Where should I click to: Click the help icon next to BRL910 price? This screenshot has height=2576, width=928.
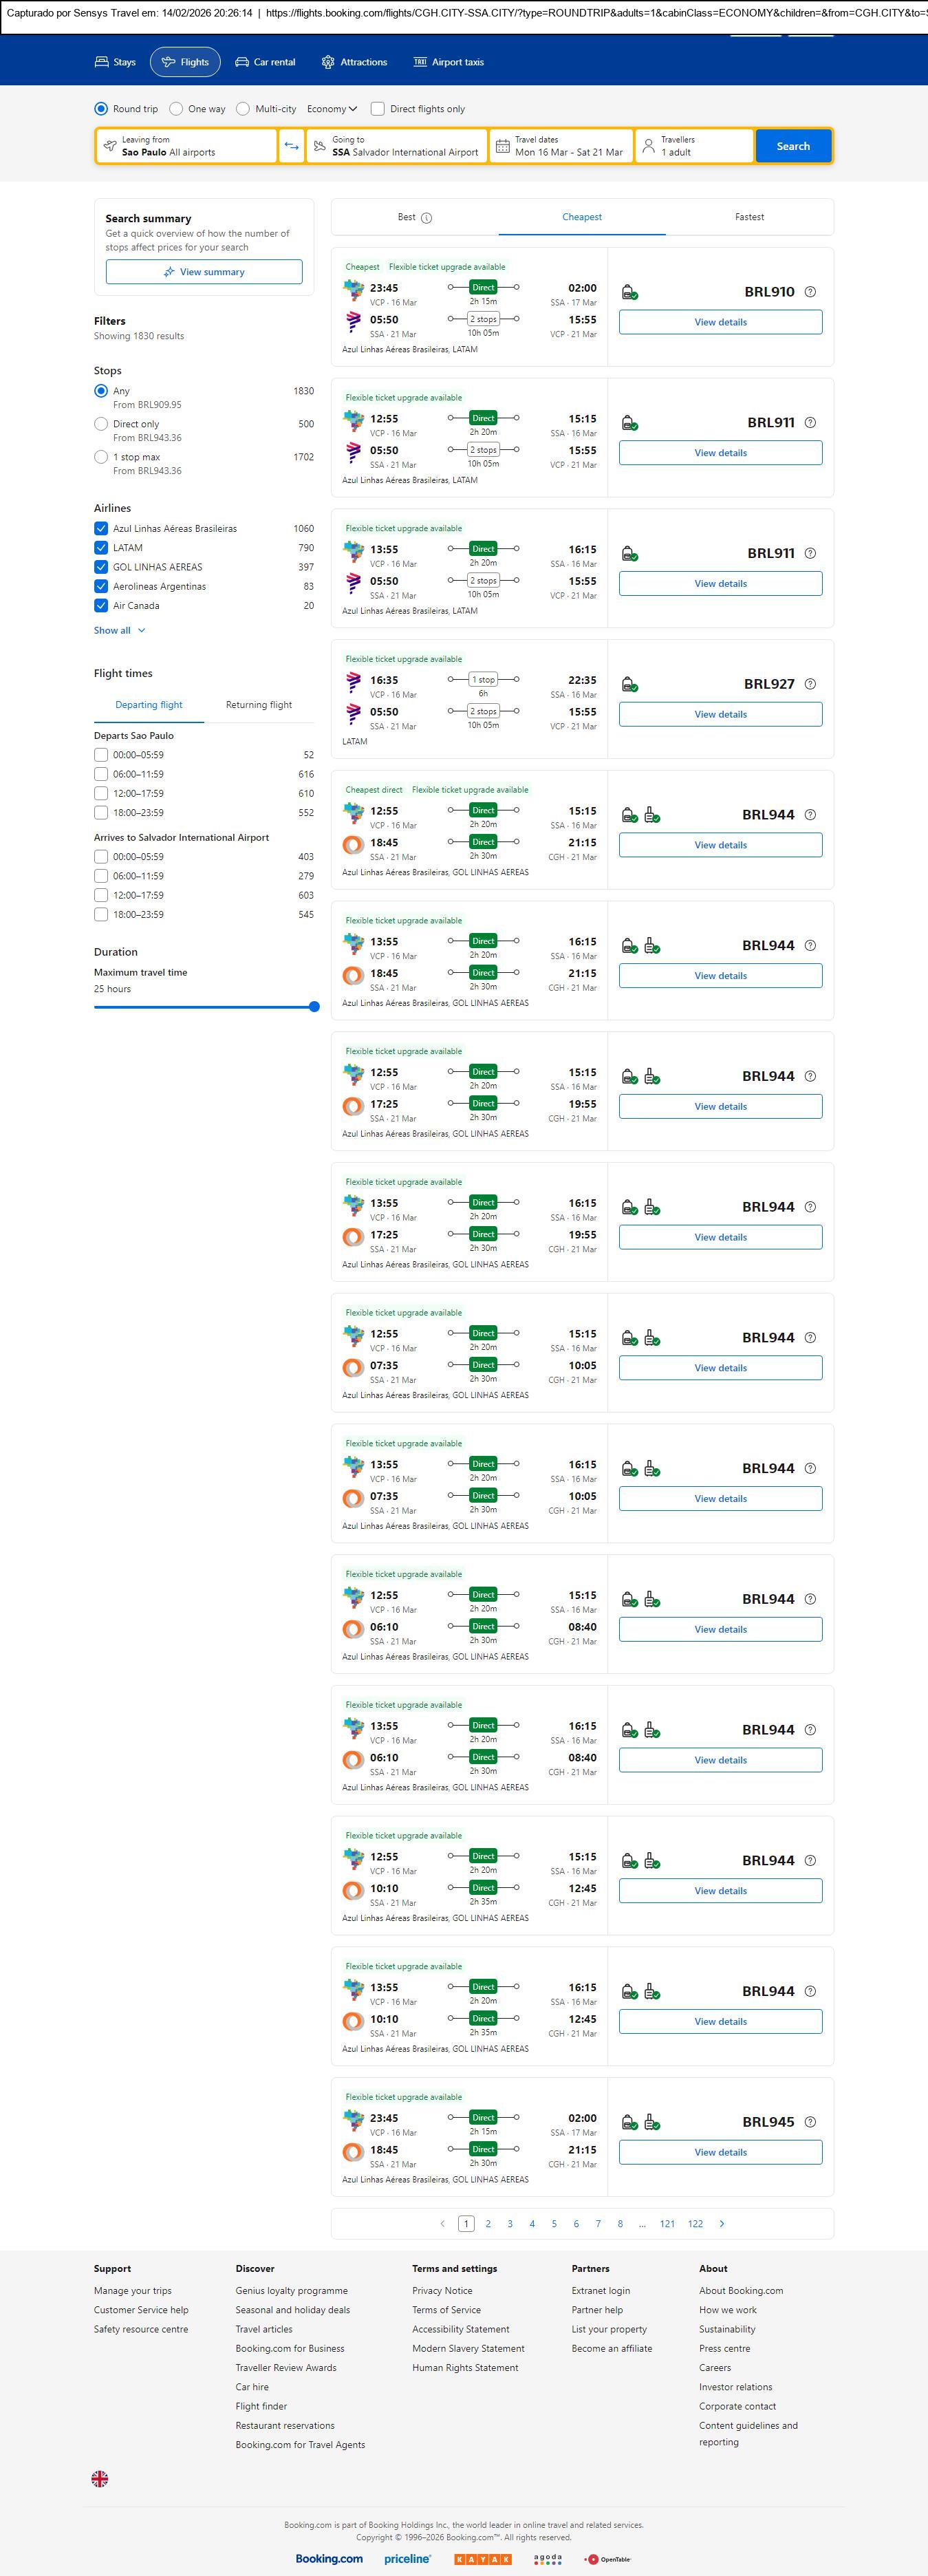[810, 292]
